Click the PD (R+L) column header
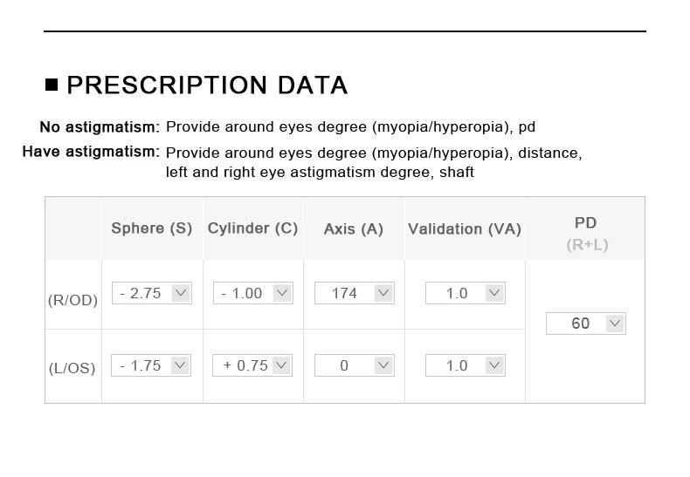690x477 pixels. (x=586, y=234)
